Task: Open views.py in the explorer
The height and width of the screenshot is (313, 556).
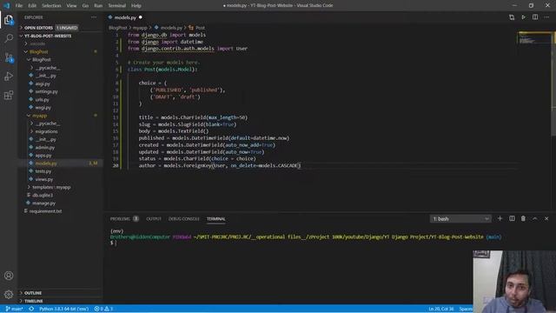Action: pos(44,179)
